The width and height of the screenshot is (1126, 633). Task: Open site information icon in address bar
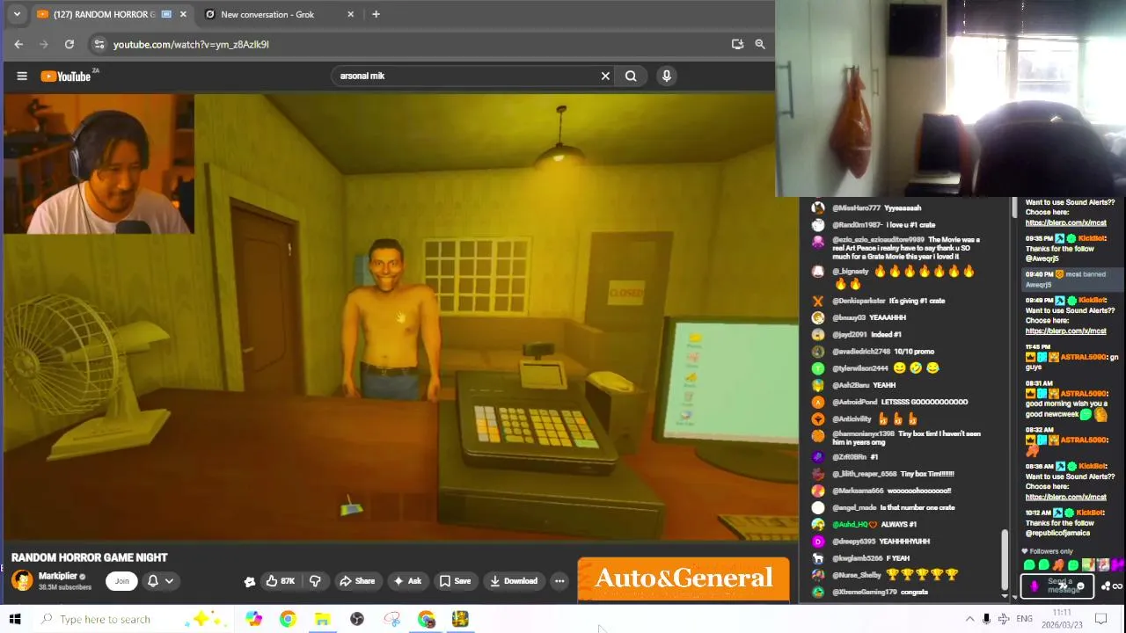[99, 44]
